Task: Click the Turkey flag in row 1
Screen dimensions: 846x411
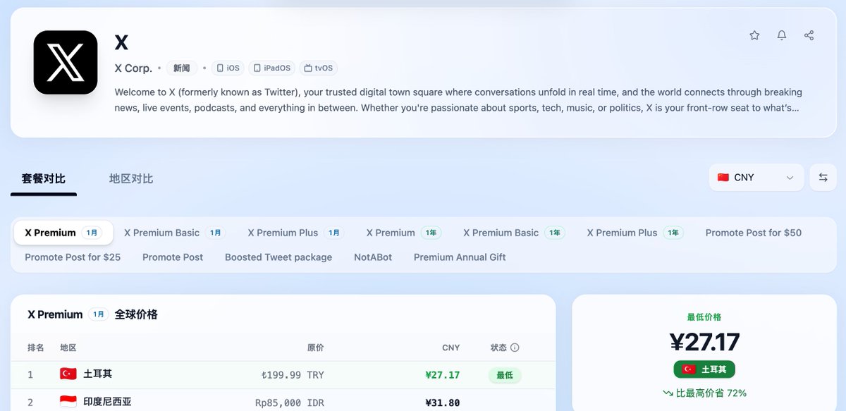Action: 68,374
